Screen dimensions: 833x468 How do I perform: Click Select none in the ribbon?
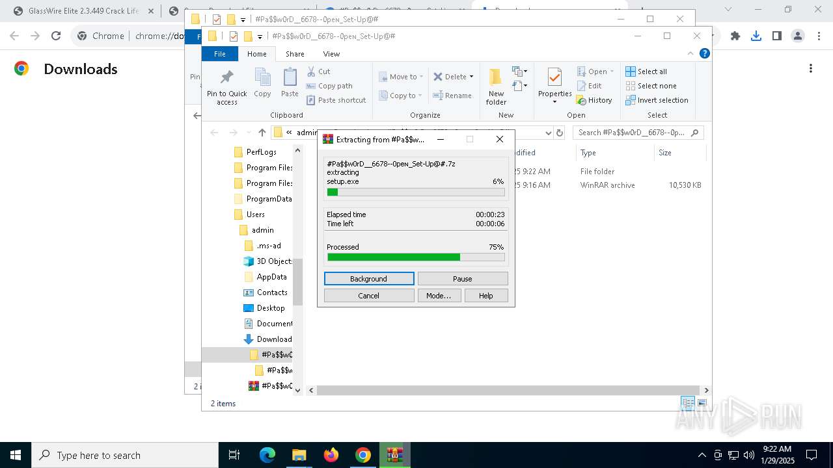click(x=651, y=86)
